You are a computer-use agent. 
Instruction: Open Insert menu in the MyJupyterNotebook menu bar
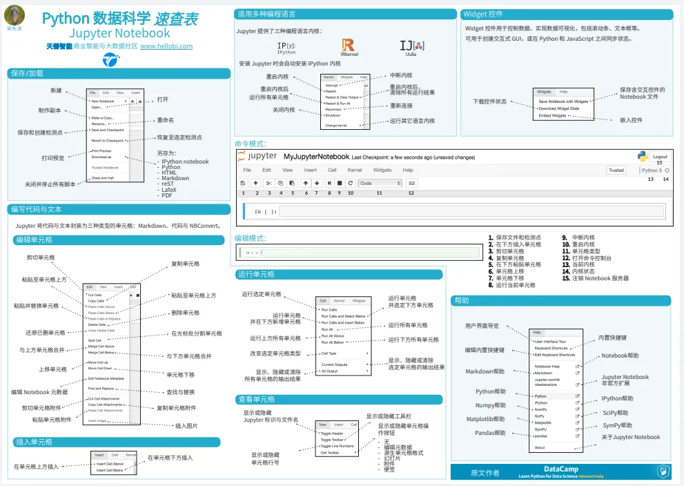(x=310, y=170)
